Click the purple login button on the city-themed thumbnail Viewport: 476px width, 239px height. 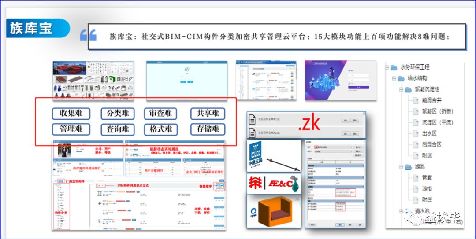[x=359, y=87]
